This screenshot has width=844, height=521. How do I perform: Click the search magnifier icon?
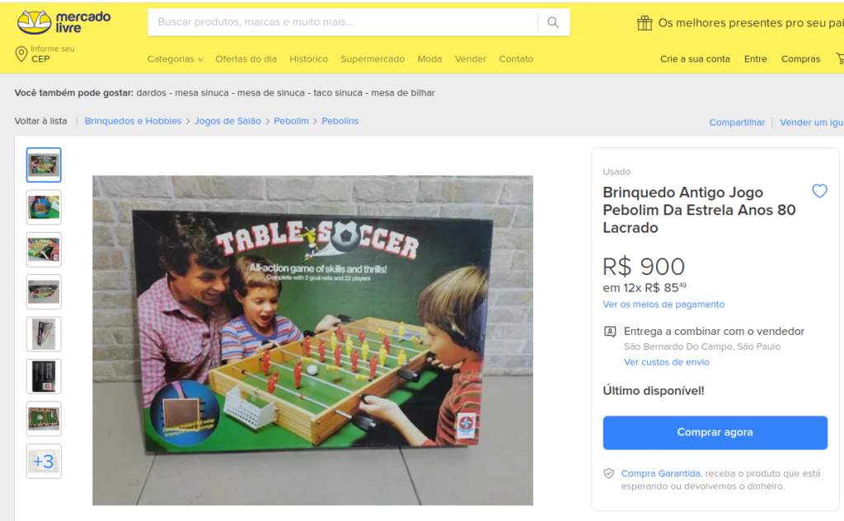553,22
